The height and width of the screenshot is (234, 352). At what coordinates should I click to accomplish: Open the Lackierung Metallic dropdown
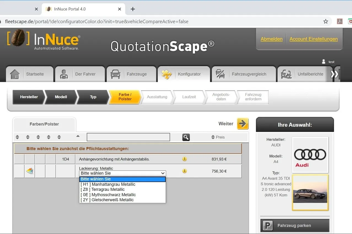[123, 173]
